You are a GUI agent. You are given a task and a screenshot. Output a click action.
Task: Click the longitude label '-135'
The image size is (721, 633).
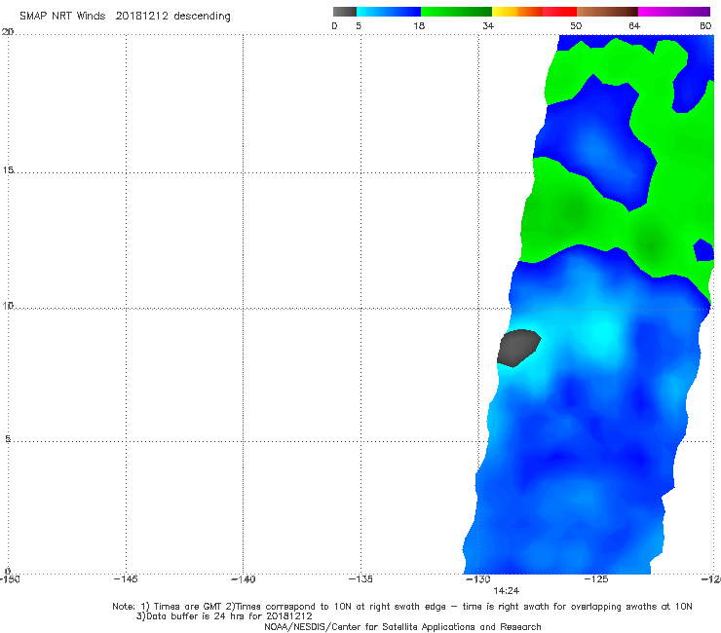tap(360, 578)
